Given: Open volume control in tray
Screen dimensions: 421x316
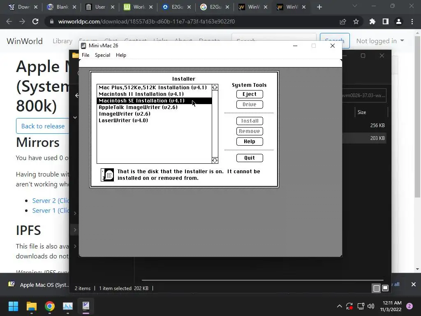Looking at the screenshot, I should [x=371, y=306].
